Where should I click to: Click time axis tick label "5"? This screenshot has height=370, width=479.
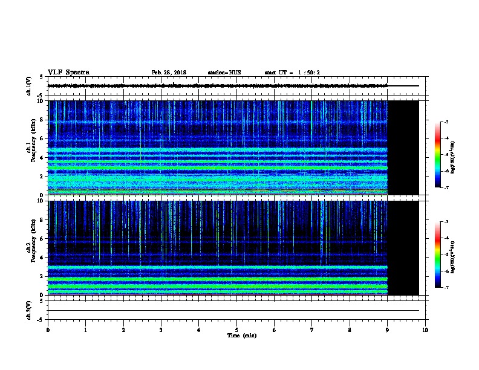236,330
